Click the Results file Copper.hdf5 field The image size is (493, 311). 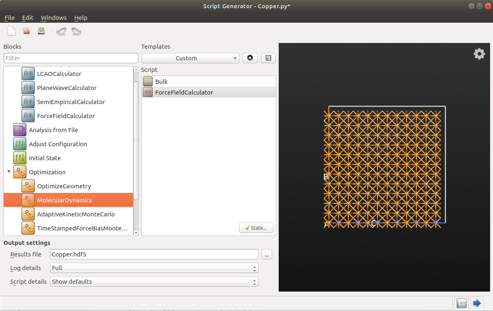pos(154,254)
